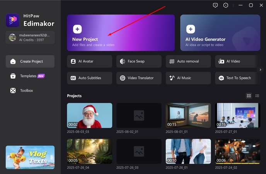Click the plus icon on New Project card

point(77,29)
